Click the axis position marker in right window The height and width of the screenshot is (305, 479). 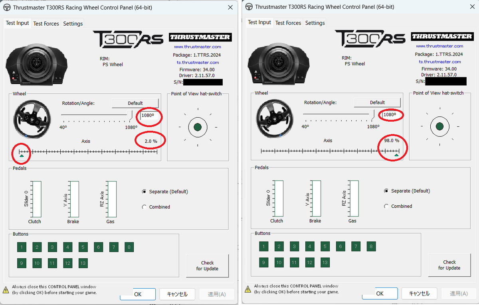396,155
